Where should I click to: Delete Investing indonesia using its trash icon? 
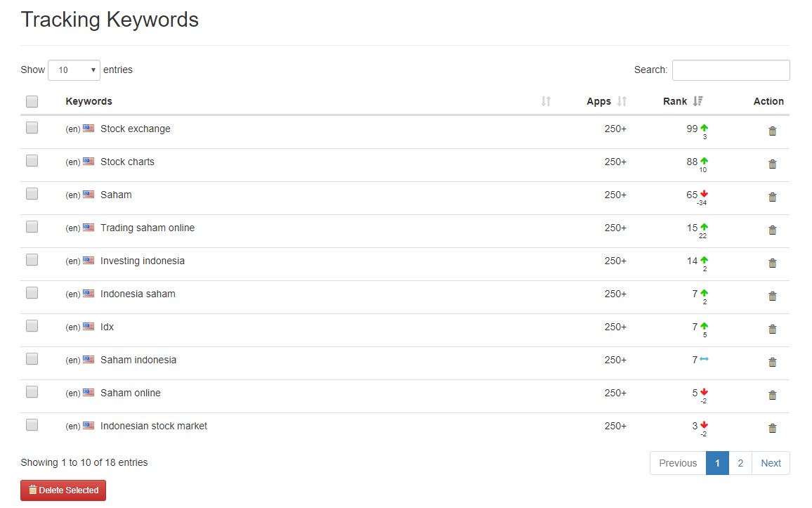click(772, 263)
